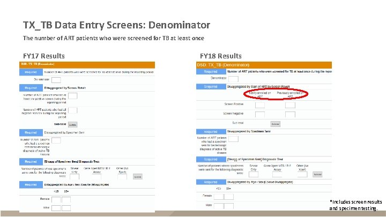This screenshot has height=217, width=386.
Task: Click the FY18 'Screen Negative' row label
Action: [233, 114]
